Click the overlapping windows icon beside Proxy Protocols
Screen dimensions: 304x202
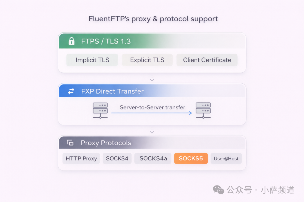tap(70, 143)
